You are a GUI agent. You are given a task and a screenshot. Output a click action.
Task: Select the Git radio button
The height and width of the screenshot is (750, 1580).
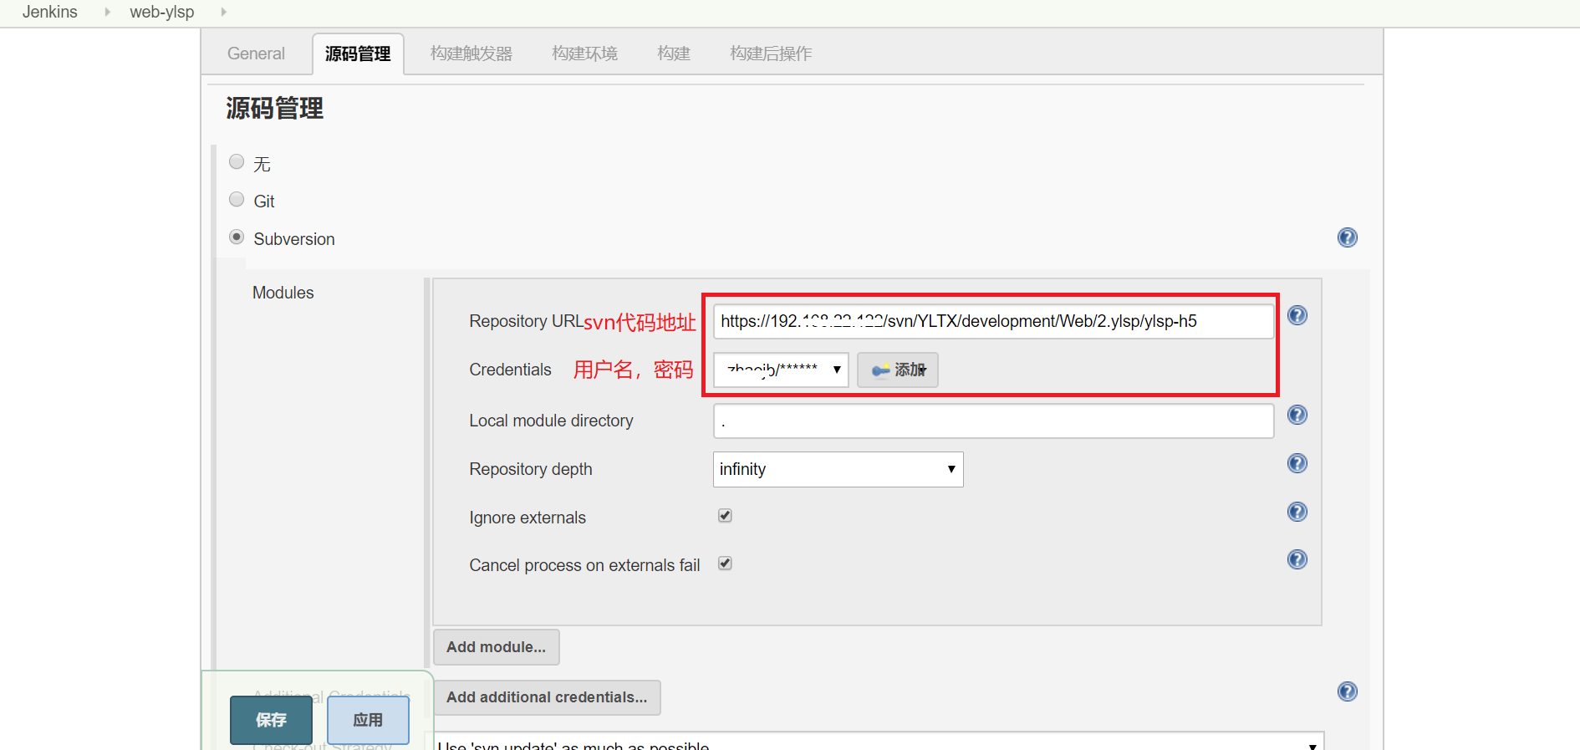point(237,199)
